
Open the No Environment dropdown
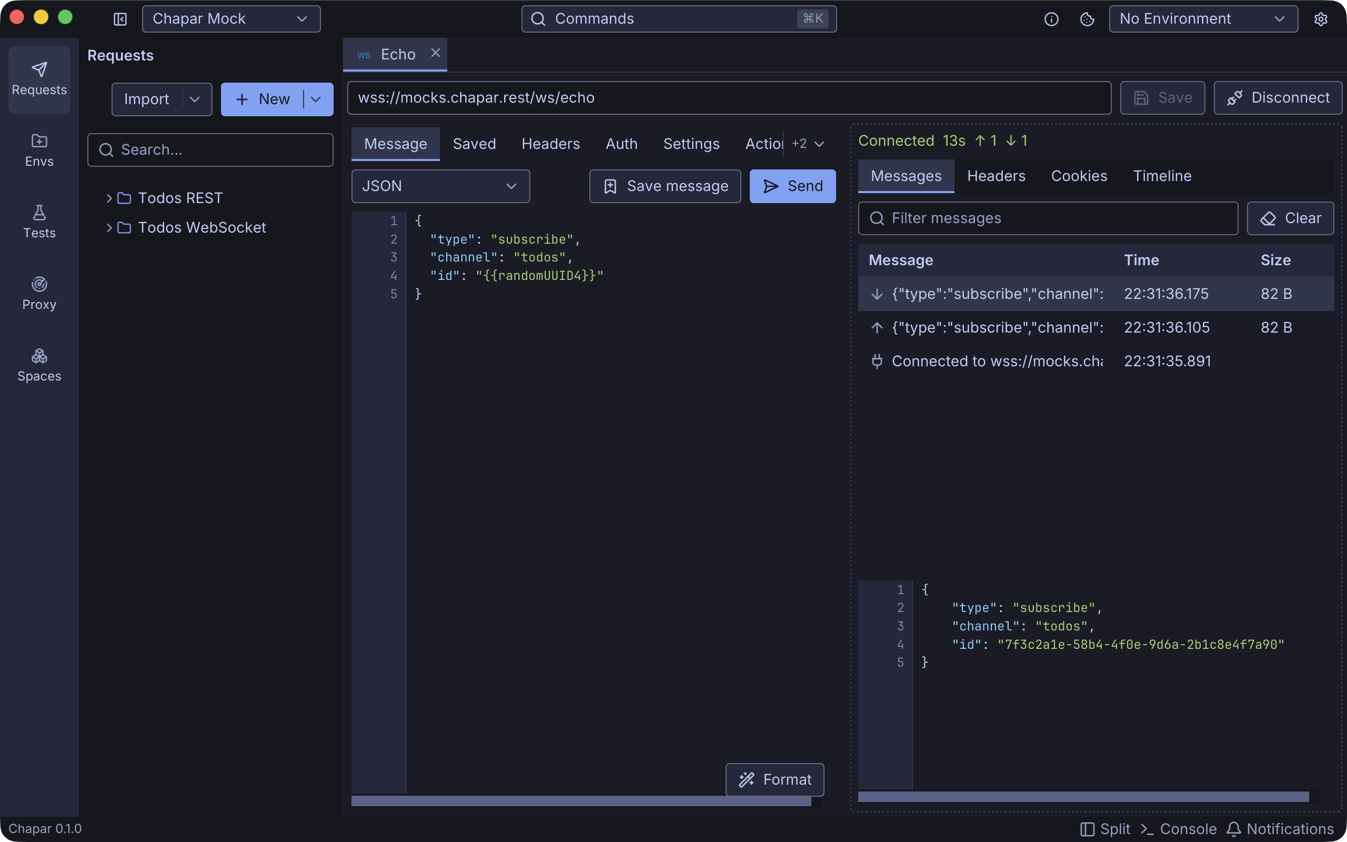point(1203,19)
